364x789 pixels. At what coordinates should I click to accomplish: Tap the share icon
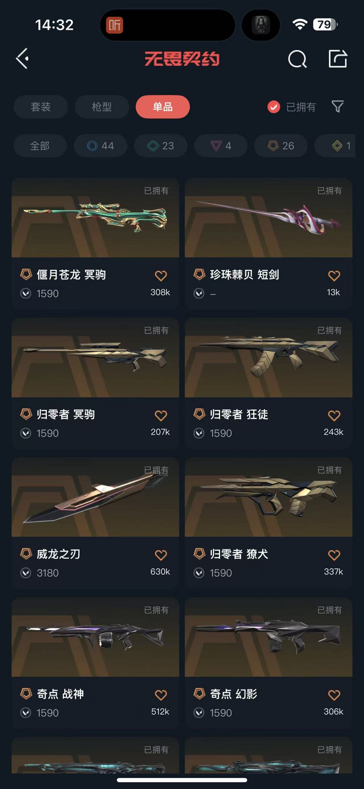click(338, 59)
